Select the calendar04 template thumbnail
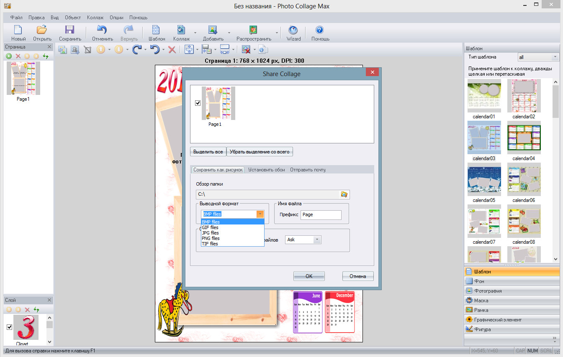Screen dimensions: 563x357 pyautogui.click(x=524, y=138)
